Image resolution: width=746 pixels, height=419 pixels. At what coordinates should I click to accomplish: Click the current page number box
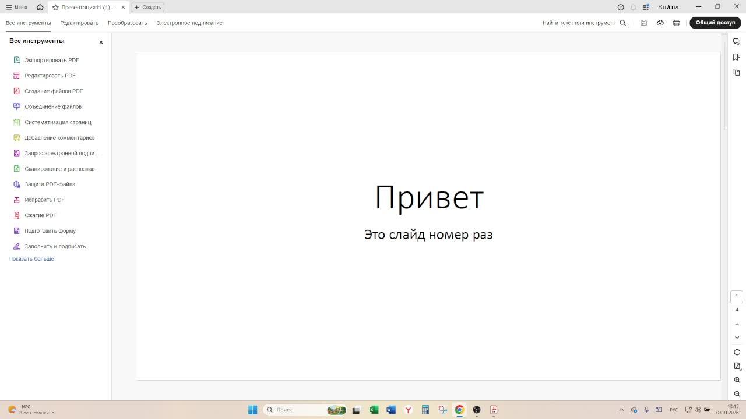pos(737,296)
